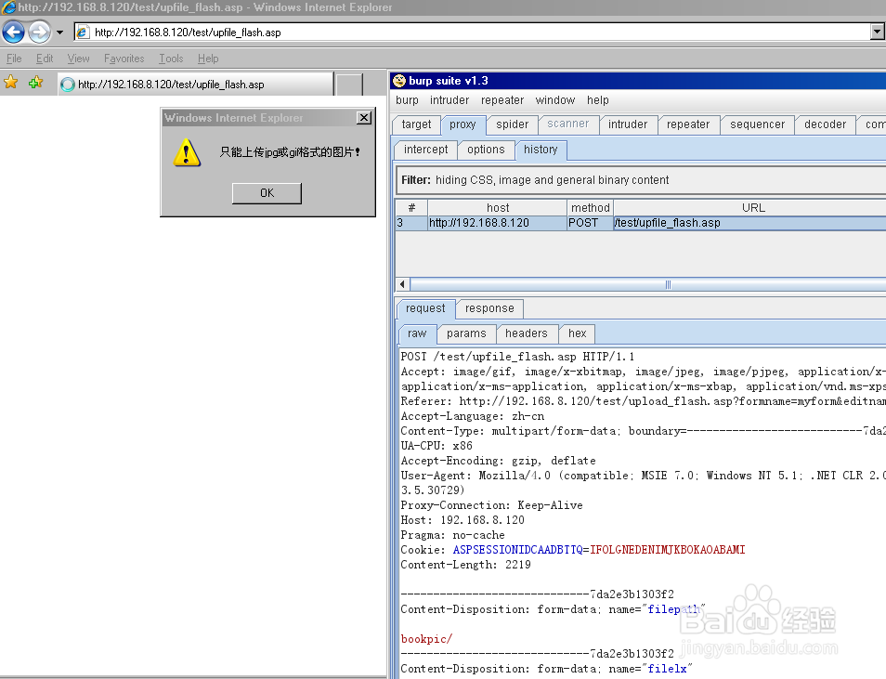Open the help menu in Burp Suite

[x=598, y=100]
